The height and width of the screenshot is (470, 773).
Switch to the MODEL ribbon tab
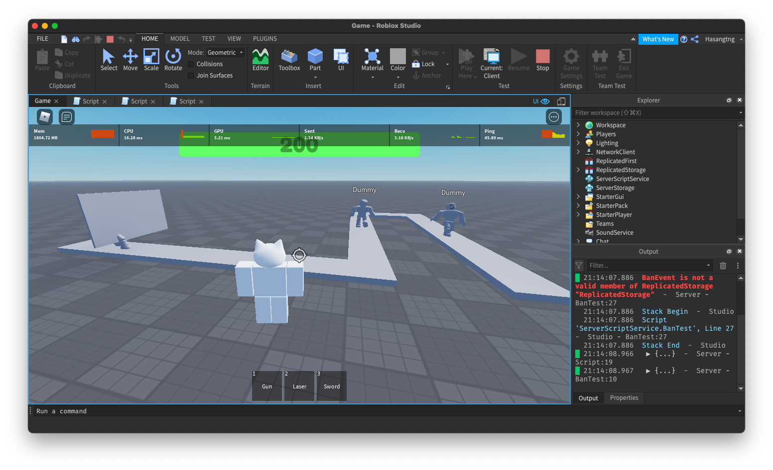(x=180, y=39)
